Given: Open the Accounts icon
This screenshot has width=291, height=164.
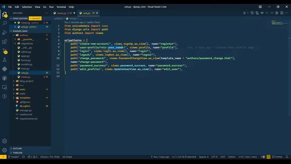Looking at the screenshot, I should [x=5, y=141].
